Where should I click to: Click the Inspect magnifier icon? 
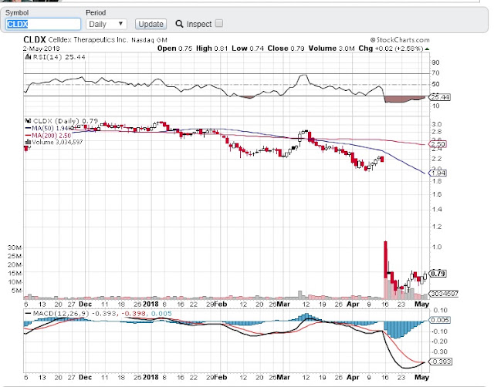(179, 24)
